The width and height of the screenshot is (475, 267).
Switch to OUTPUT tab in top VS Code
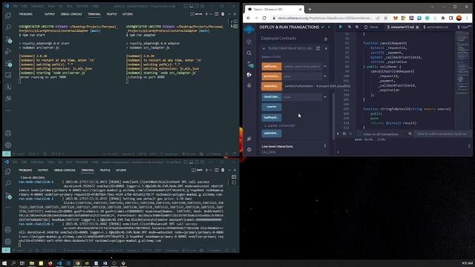(x=50, y=14)
